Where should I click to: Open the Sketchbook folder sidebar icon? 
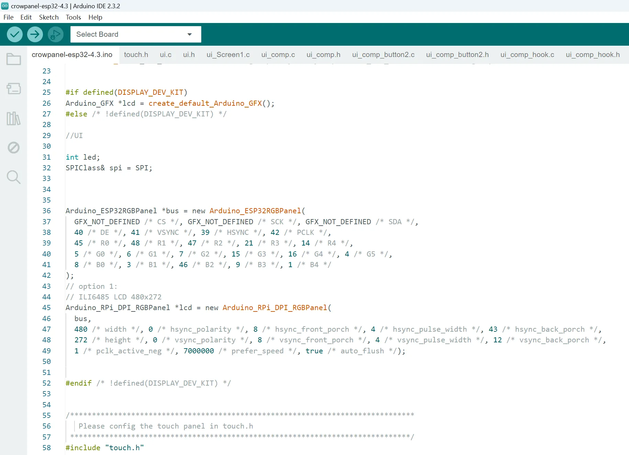[x=14, y=59]
